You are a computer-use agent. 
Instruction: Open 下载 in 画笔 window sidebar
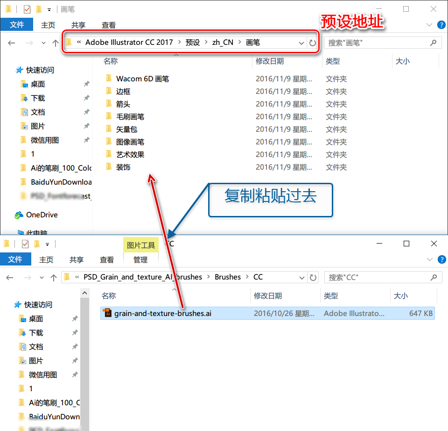point(38,98)
